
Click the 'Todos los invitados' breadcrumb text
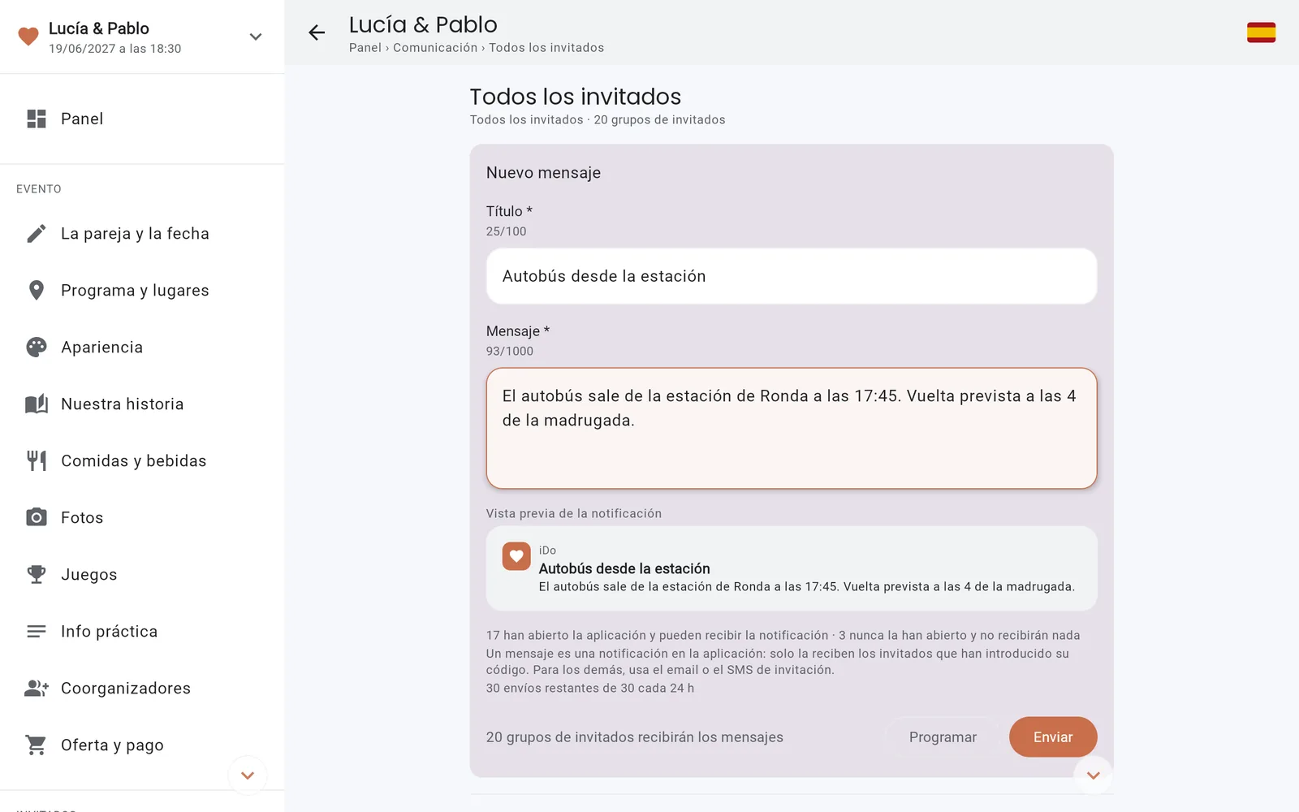pyautogui.click(x=546, y=48)
